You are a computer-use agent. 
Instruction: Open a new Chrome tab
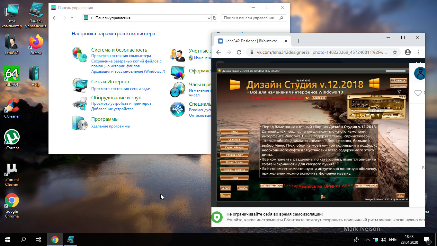pos(298,41)
